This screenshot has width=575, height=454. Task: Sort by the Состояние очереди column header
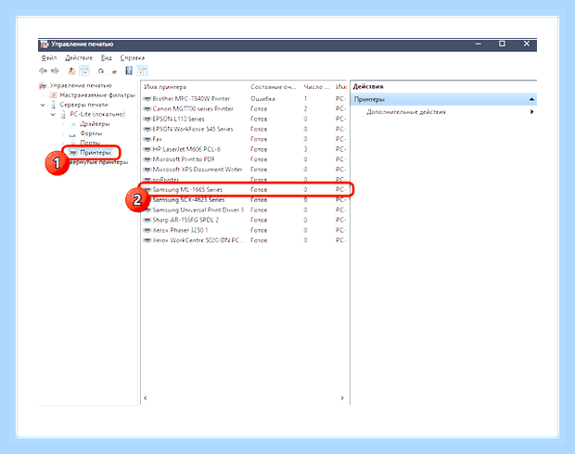(275, 87)
